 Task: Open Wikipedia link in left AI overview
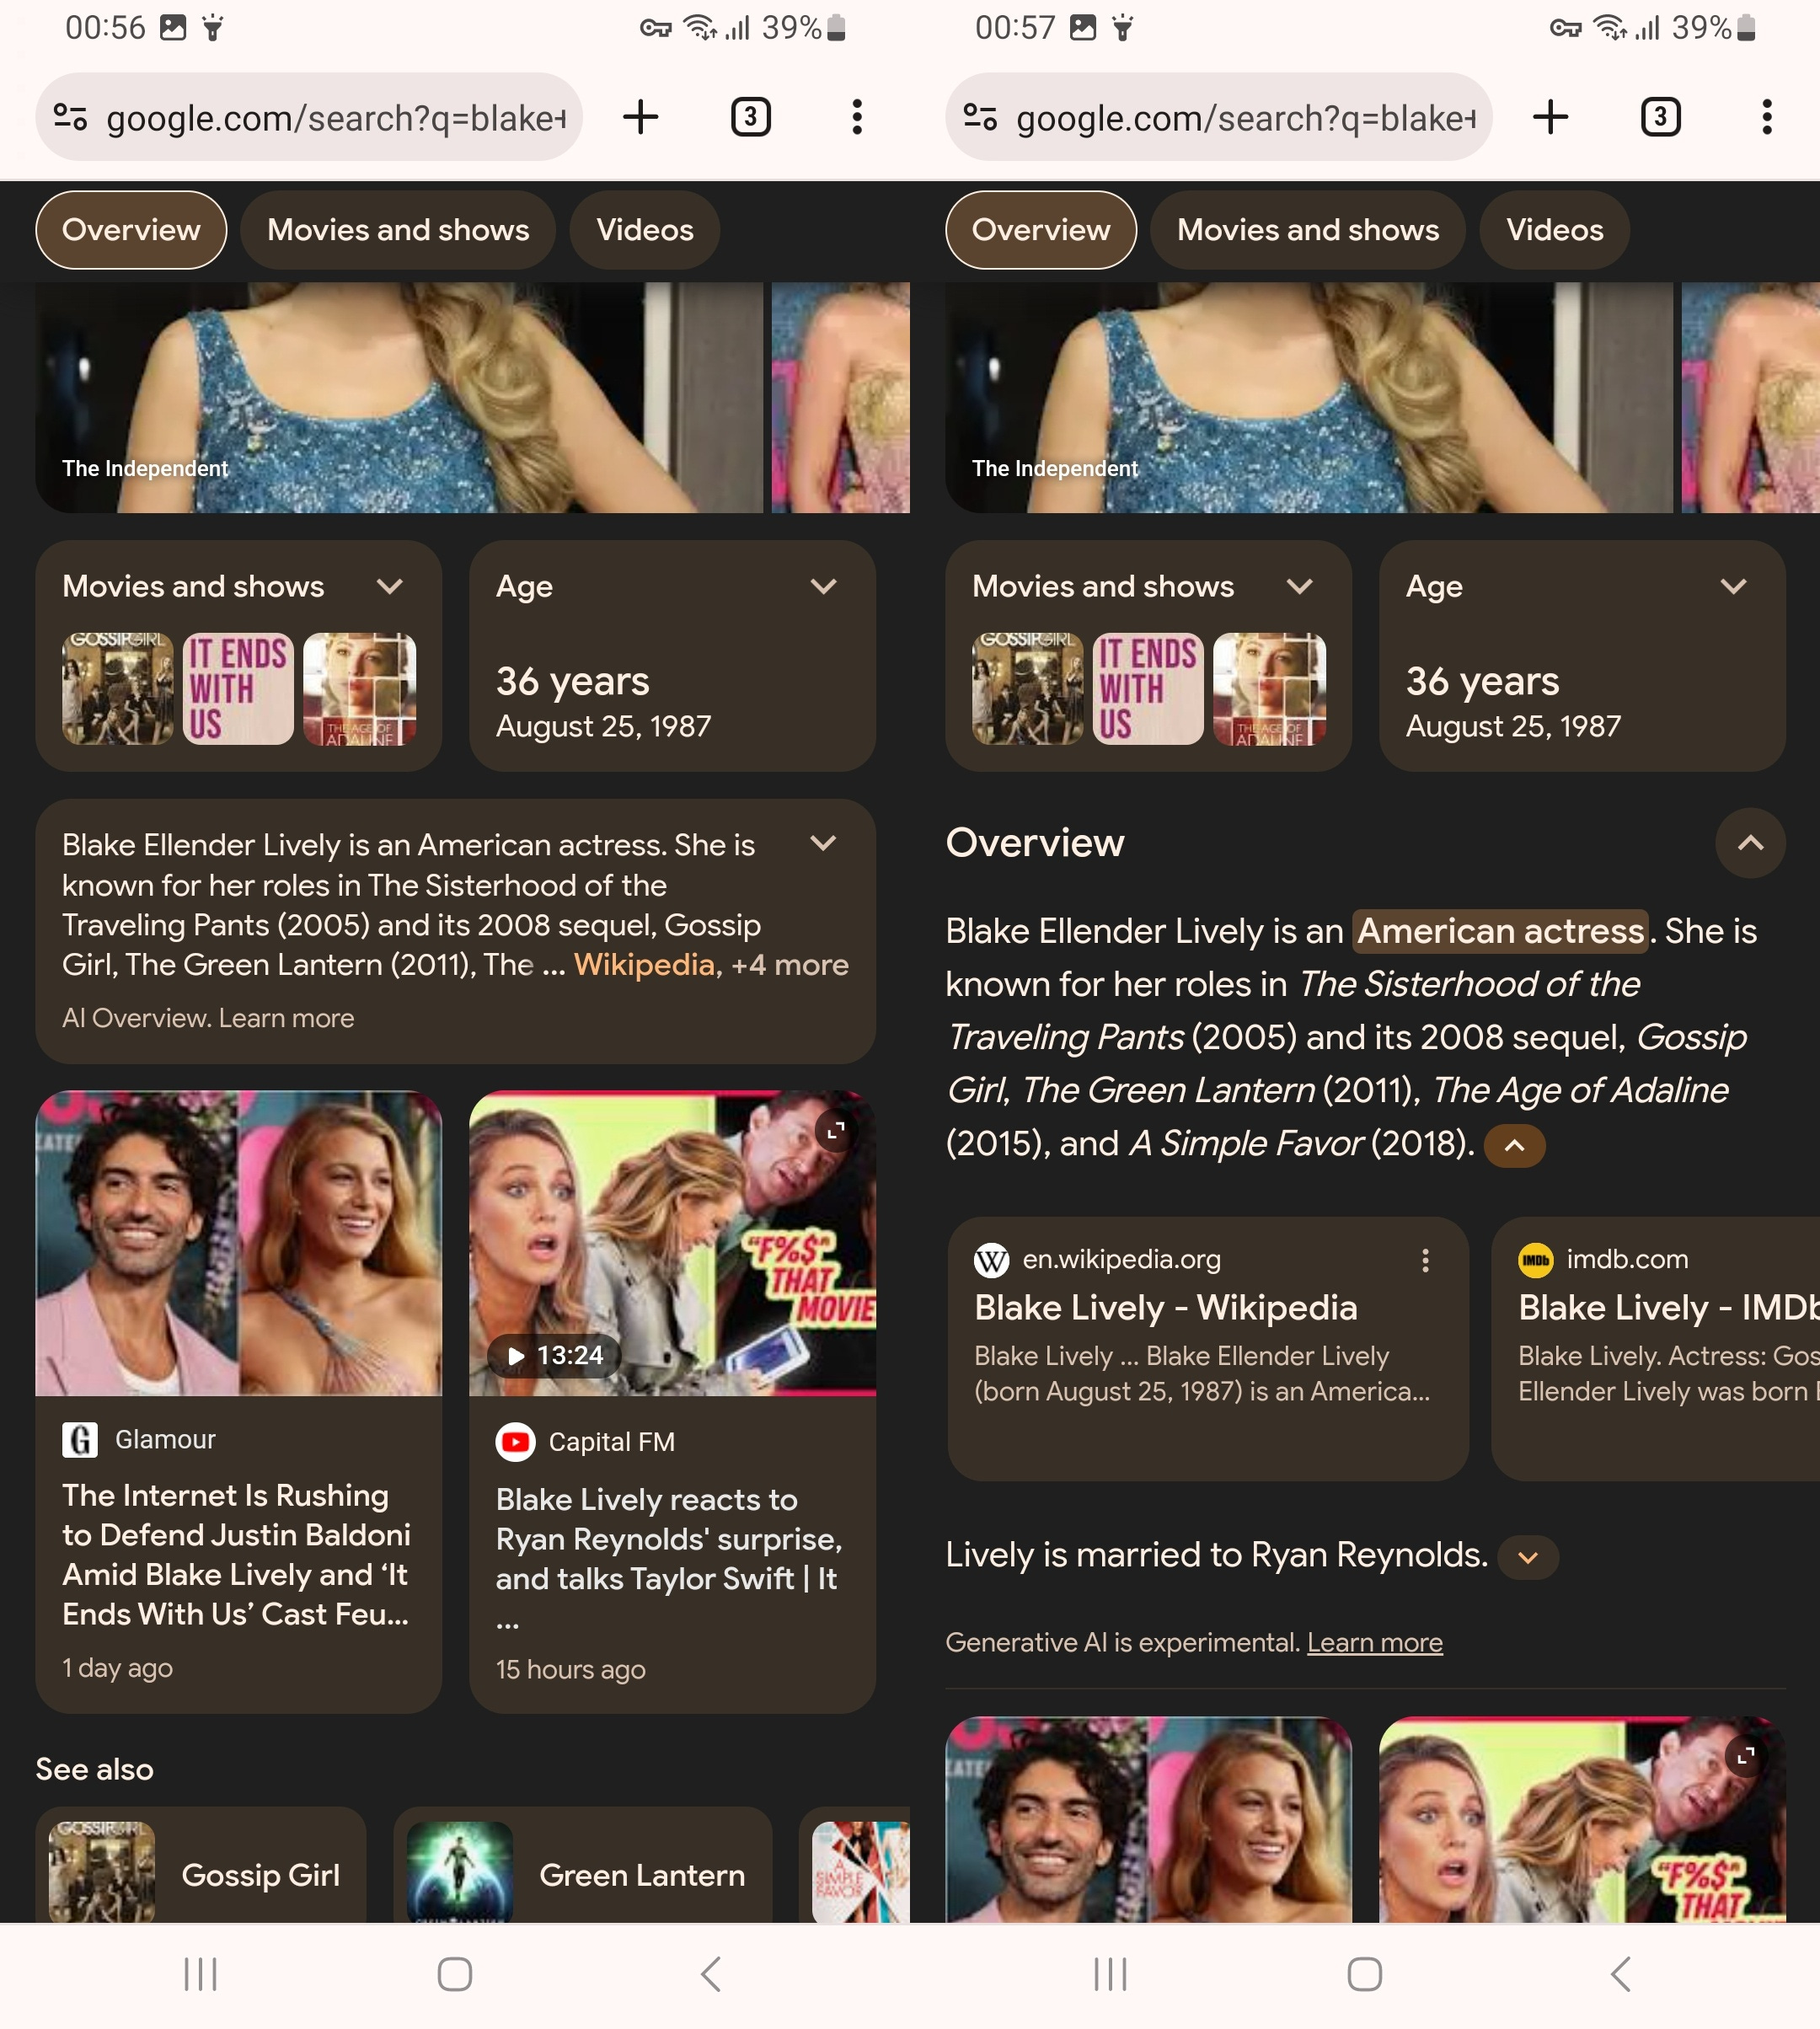coord(644,965)
